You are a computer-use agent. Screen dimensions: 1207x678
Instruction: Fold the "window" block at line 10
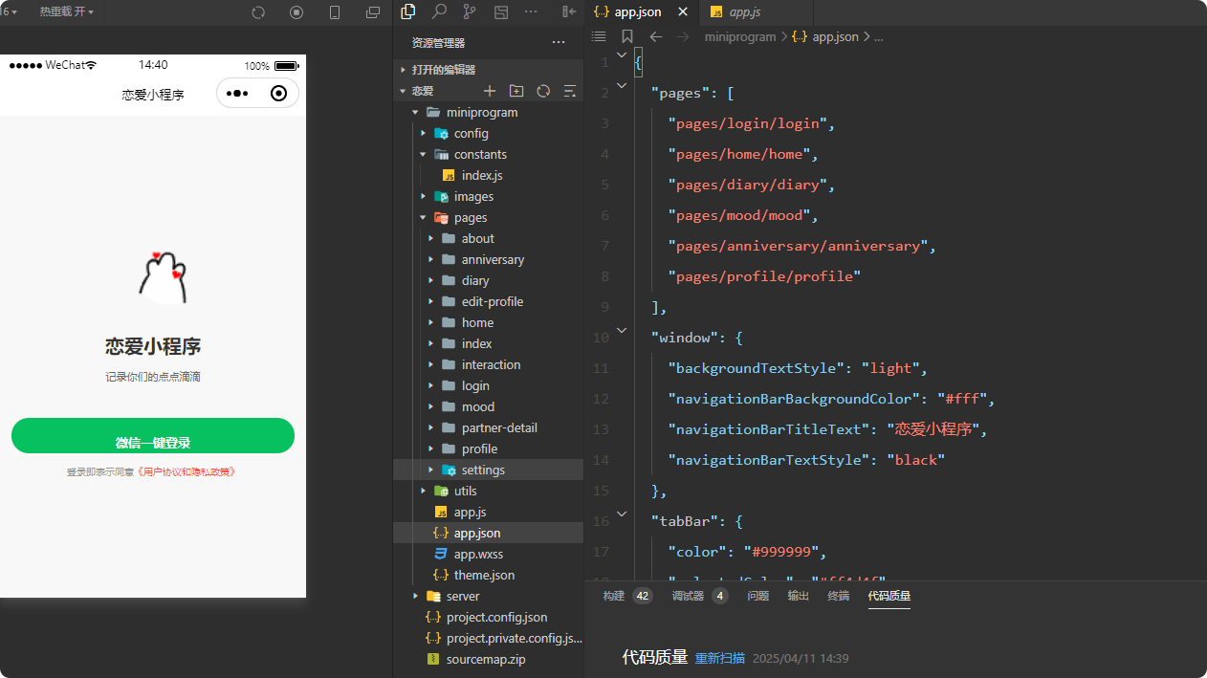[622, 330]
